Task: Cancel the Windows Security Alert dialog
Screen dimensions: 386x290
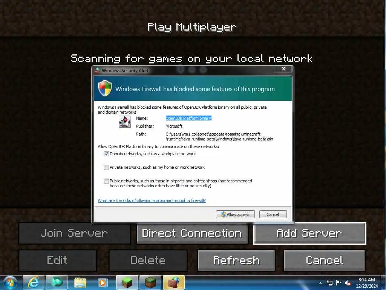Action: [273, 214]
